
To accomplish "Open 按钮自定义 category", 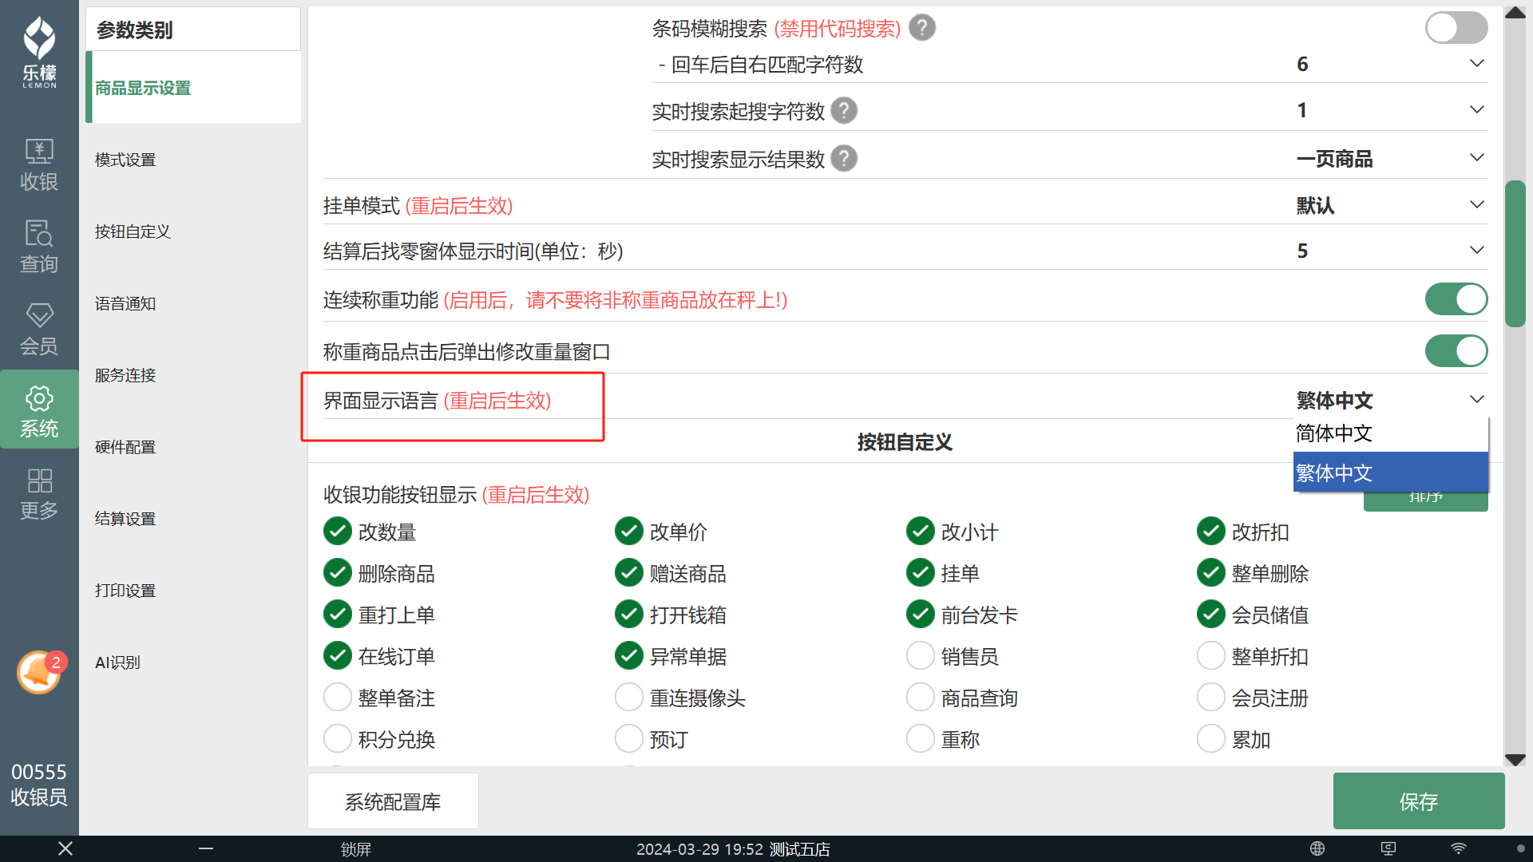I will (x=193, y=231).
